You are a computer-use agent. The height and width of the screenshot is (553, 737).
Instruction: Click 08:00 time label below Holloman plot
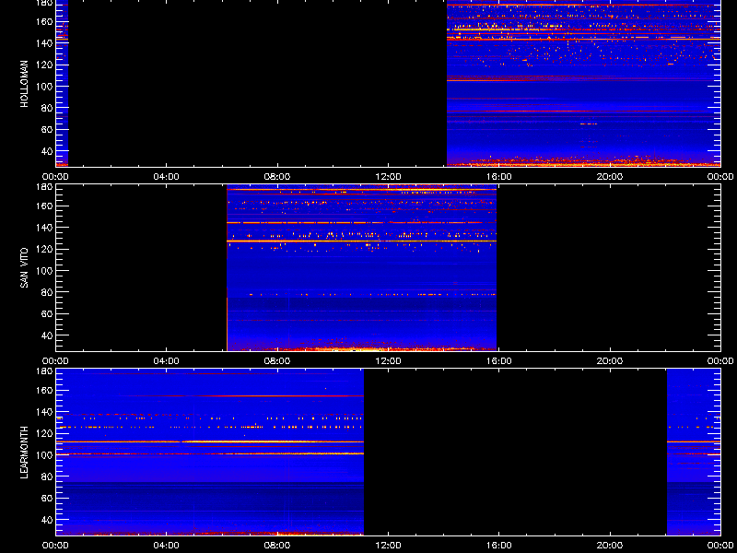[x=277, y=177]
